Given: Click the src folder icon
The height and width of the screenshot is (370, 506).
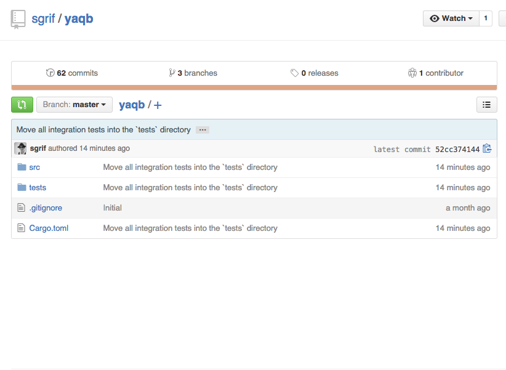Looking at the screenshot, I should click(22, 167).
